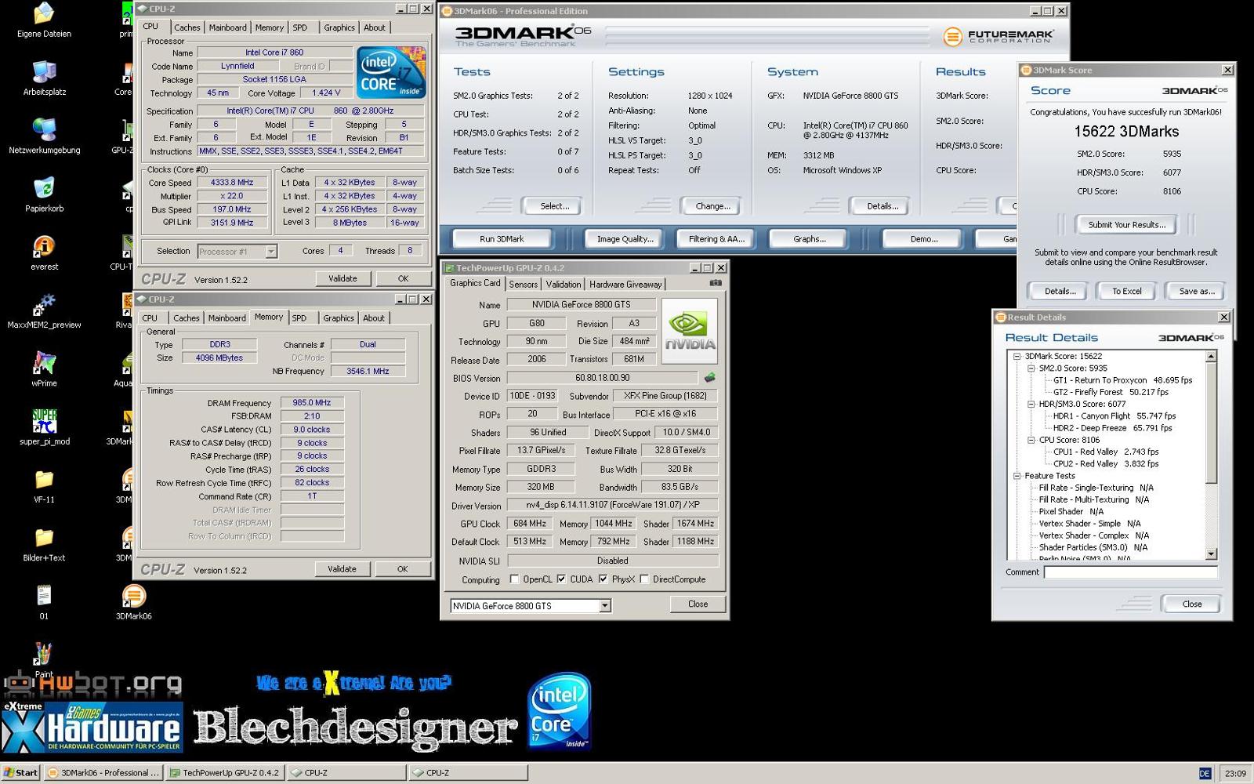Open the Processor #1 selection dropdown
This screenshot has height=784, width=1254.
pos(271,252)
